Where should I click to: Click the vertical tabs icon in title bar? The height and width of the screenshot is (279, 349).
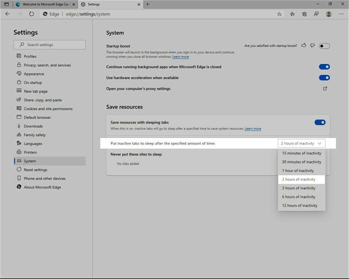tap(7, 4)
